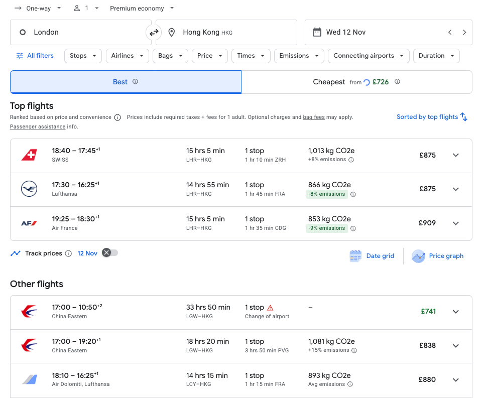The width and height of the screenshot is (486, 398).
Task: Open the One-way trip type dropdown
Action: [38, 9]
